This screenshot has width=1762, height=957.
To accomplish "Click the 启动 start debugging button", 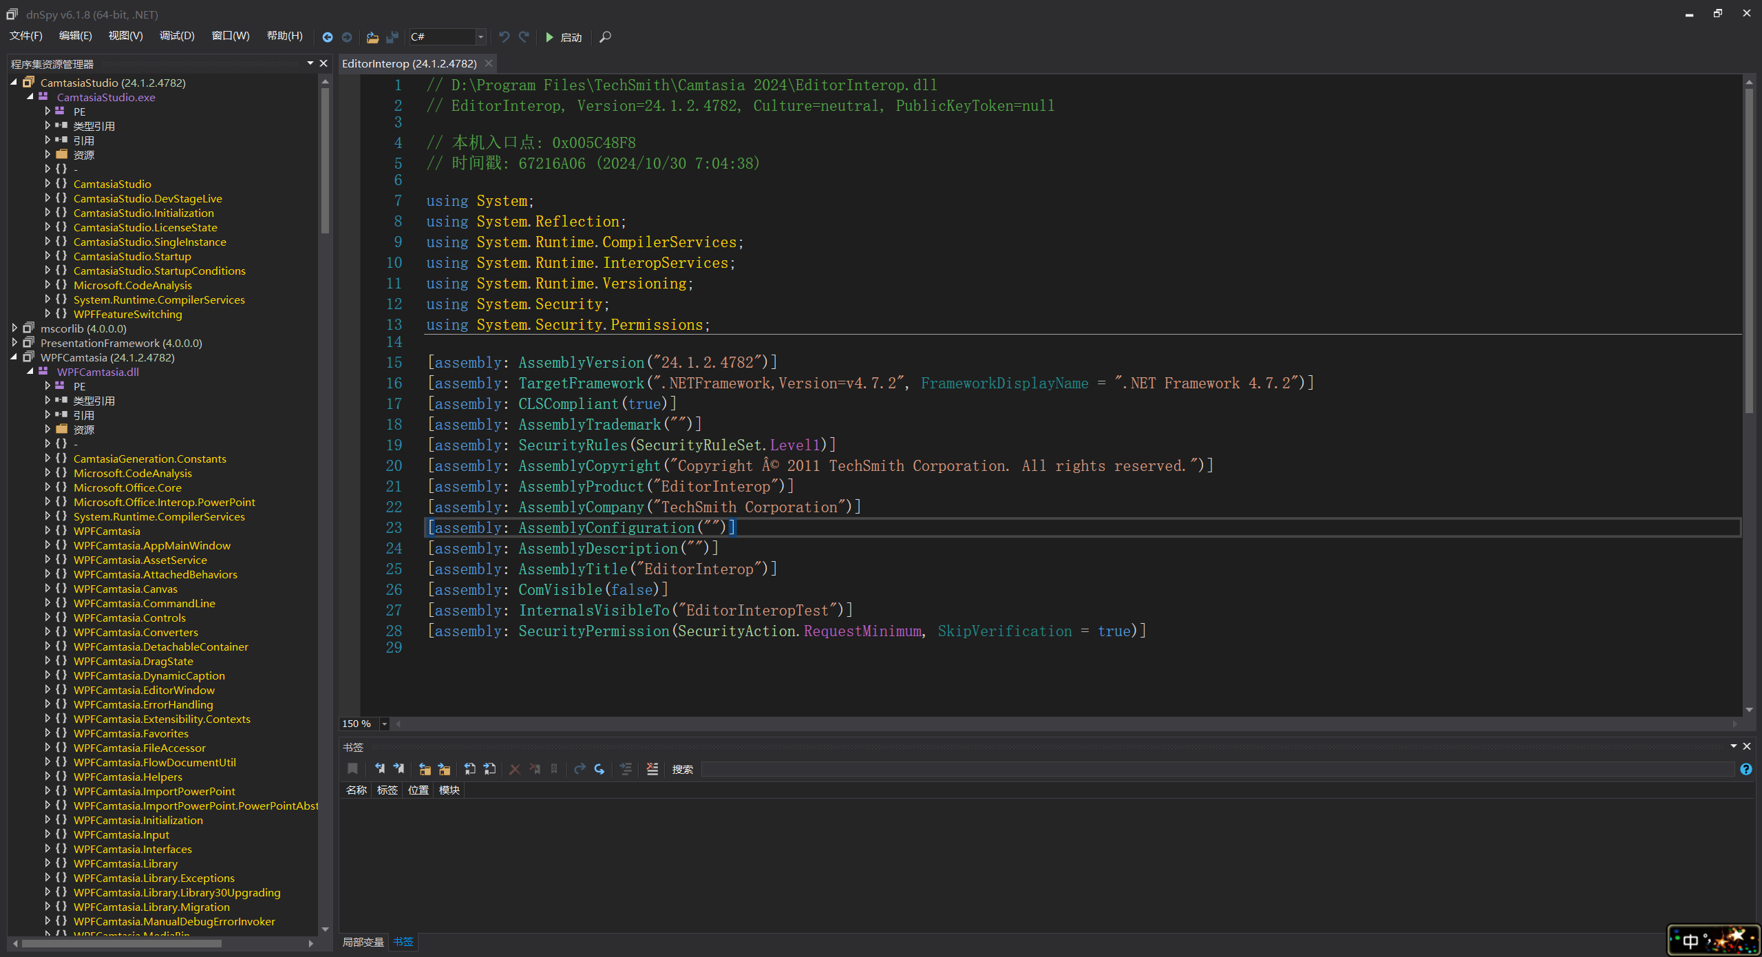I will (564, 37).
